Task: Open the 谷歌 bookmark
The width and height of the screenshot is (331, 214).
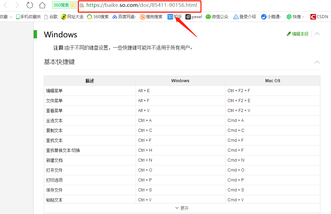Action: pos(51,17)
